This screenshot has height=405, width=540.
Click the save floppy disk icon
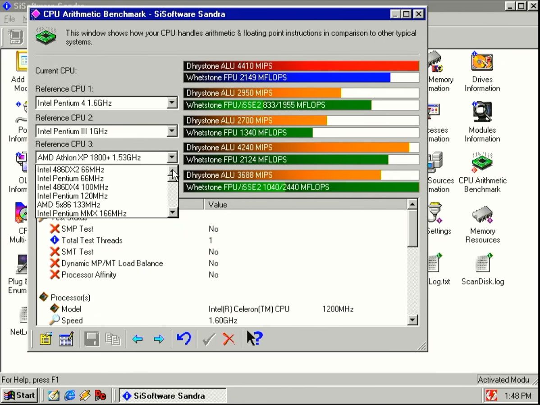tap(92, 339)
